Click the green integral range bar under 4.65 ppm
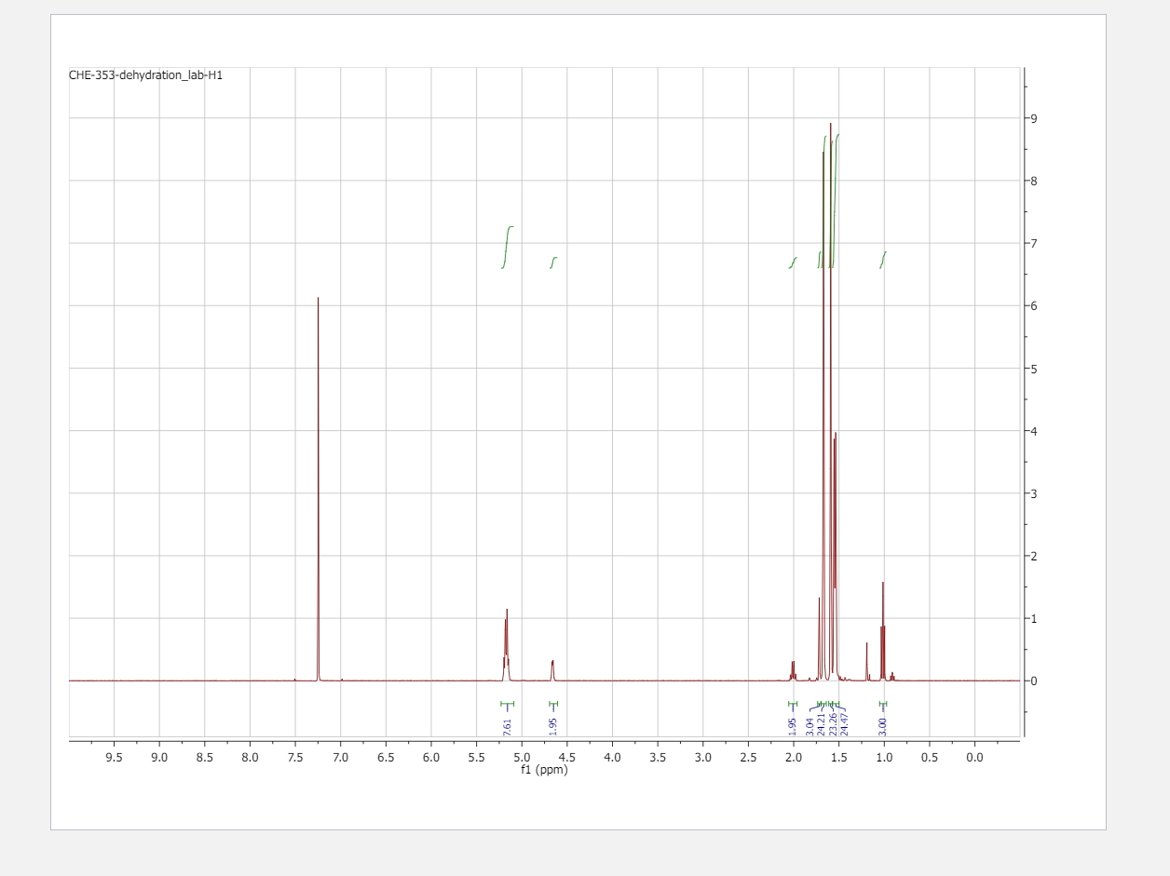This screenshot has width=1170, height=876. 553,704
